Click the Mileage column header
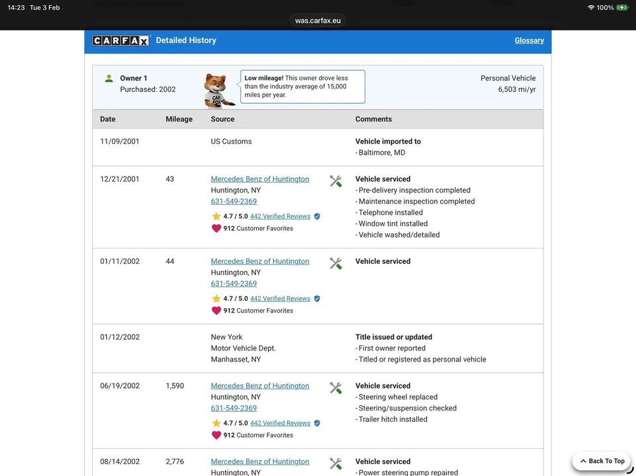The image size is (636, 476). pyautogui.click(x=179, y=119)
